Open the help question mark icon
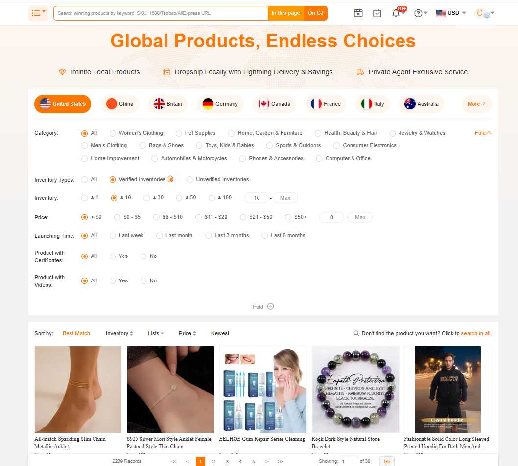 tap(418, 13)
